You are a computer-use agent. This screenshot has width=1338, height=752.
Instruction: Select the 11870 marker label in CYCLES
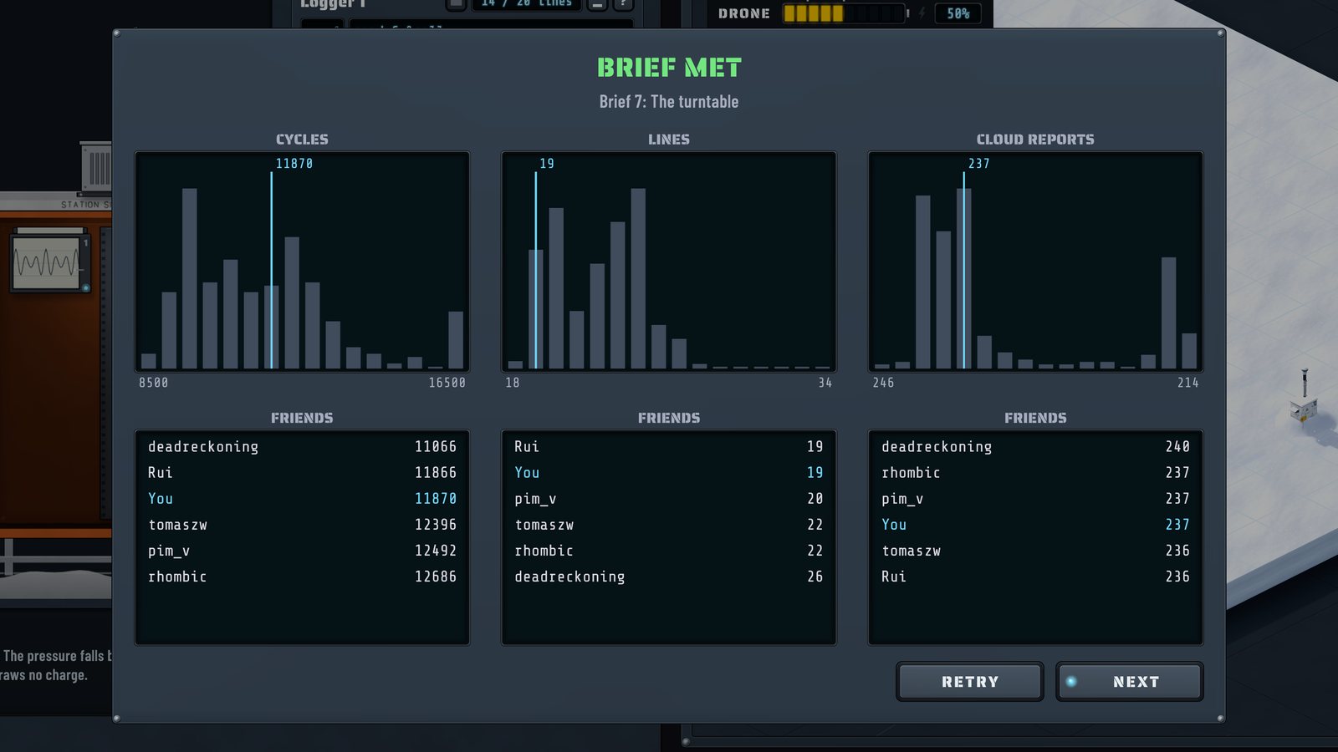[x=294, y=164]
